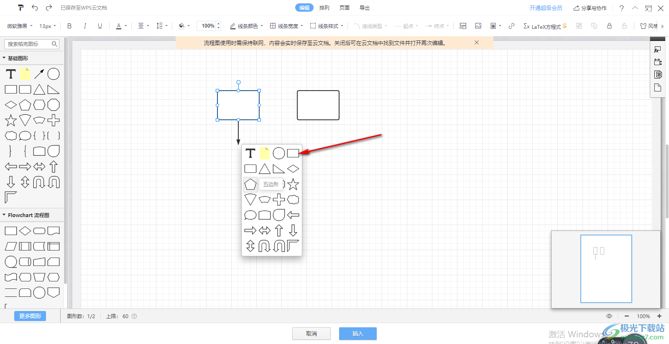Screen dimensions: 669x344
Task: Click the 搜索稻壳图标 search field
Action: pyautogui.click(x=32, y=44)
